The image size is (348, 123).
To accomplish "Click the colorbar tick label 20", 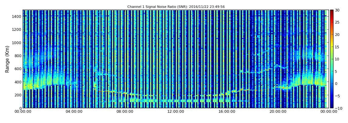I will pos(337,34).
